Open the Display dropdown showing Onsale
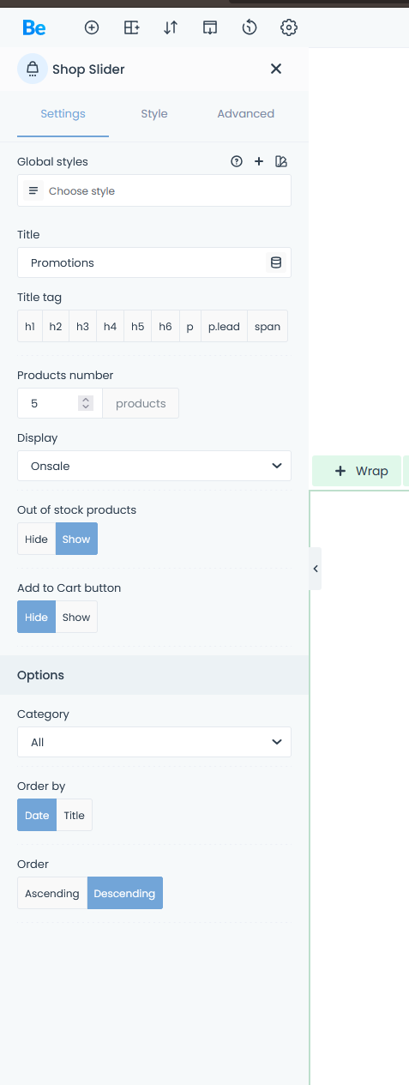 [154, 466]
